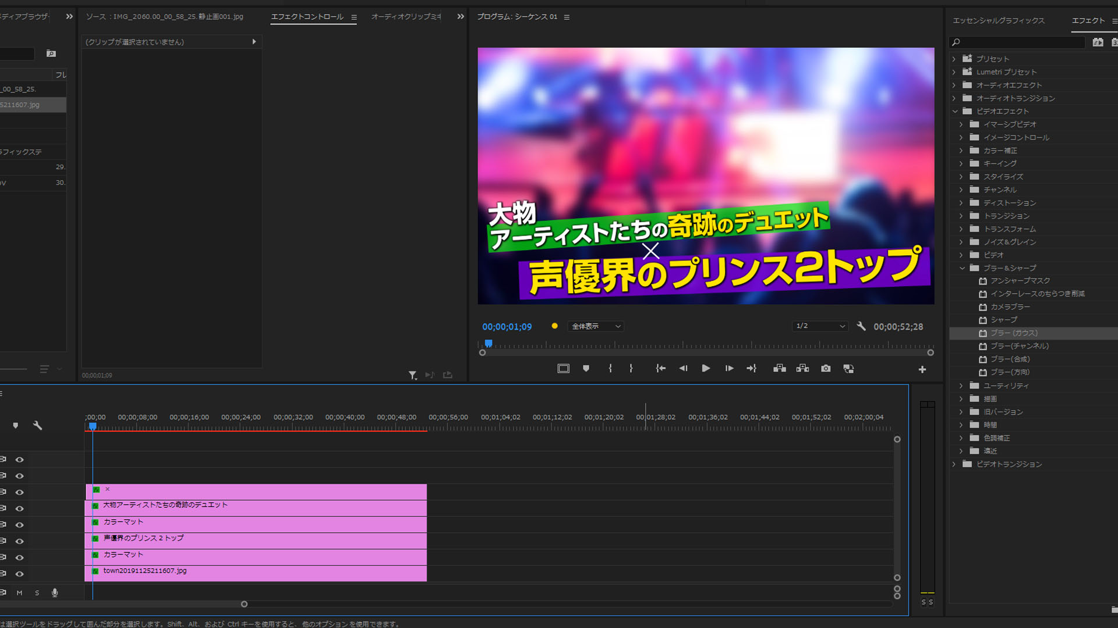Click the Lift edit icon
This screenshot has height=628, width=1118.
click(780, 369)
